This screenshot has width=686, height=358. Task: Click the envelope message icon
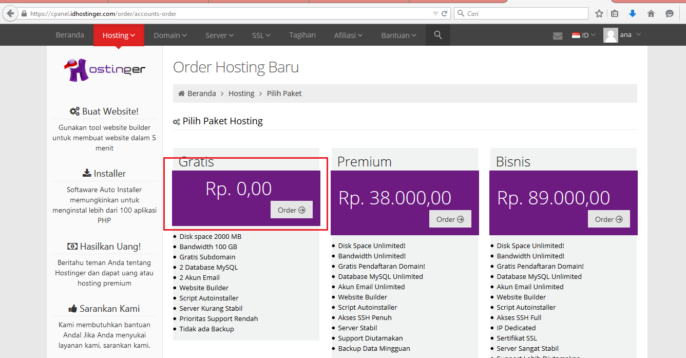click(x=558, y=34)
